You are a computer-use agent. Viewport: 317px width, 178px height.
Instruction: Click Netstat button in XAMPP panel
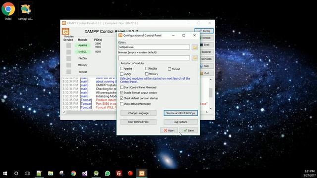coord(206,38)
